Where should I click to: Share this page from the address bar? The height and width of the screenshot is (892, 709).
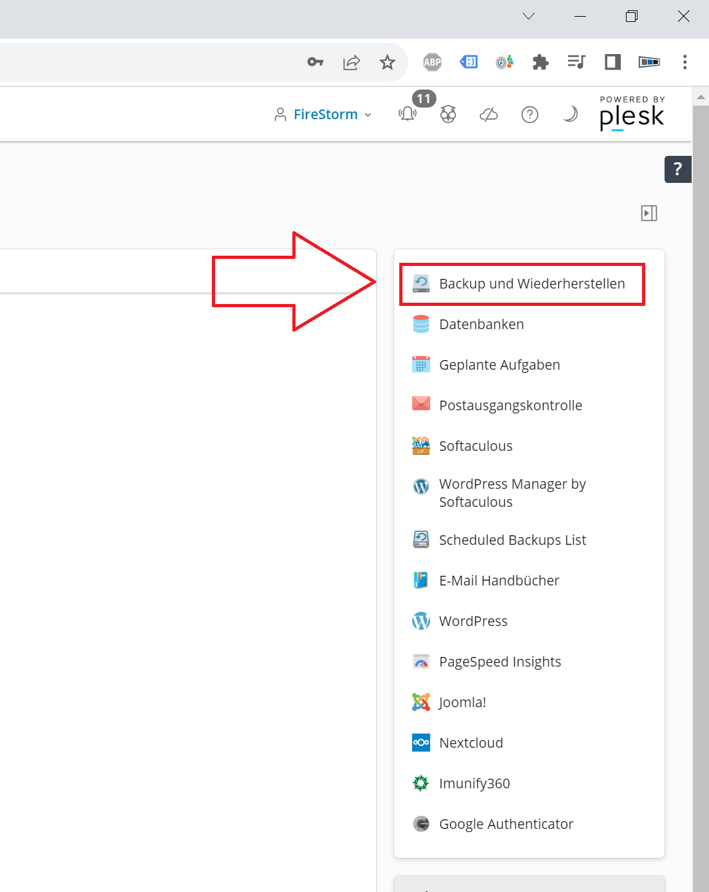click(352, 62)
